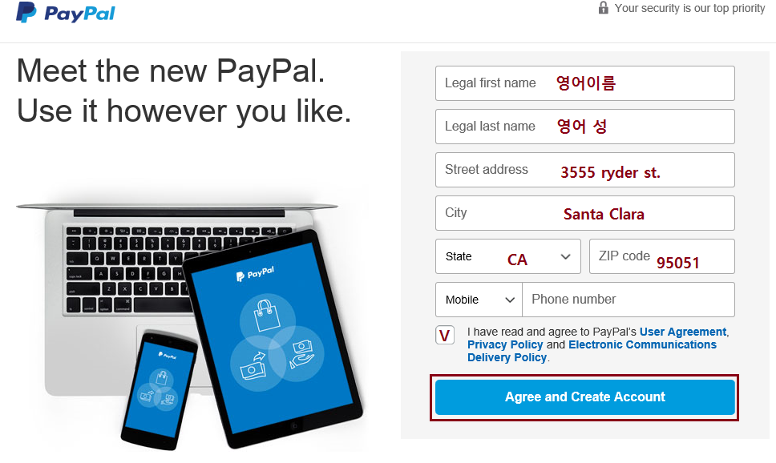776x463 pixels.
Task: Click the State dropdown chevron arrow
Action: 565,256
